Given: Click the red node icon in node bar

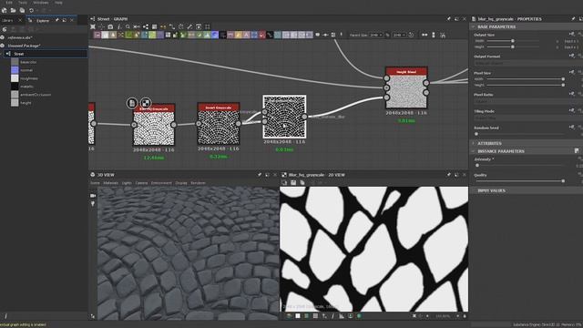Looking at the screenshot, I should pyautogui.click(x=261, y=35).
